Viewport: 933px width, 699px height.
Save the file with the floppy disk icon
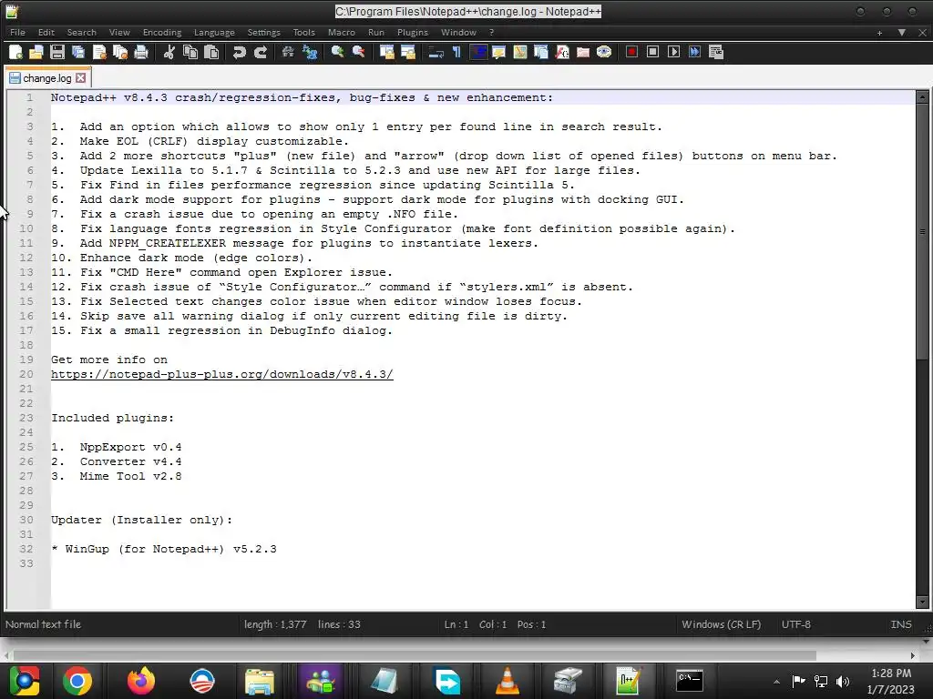pyautogui.click(x=57, y=52)
